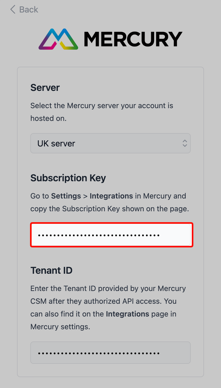Image resolution: width=221 pixels, height=388 pixels.
Task: Click the colorful Mercury triangle logo
Action: point(58,39)
